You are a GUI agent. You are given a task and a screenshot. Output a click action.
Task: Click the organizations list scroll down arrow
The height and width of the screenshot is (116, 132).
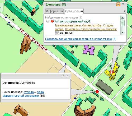pos(122,32)
